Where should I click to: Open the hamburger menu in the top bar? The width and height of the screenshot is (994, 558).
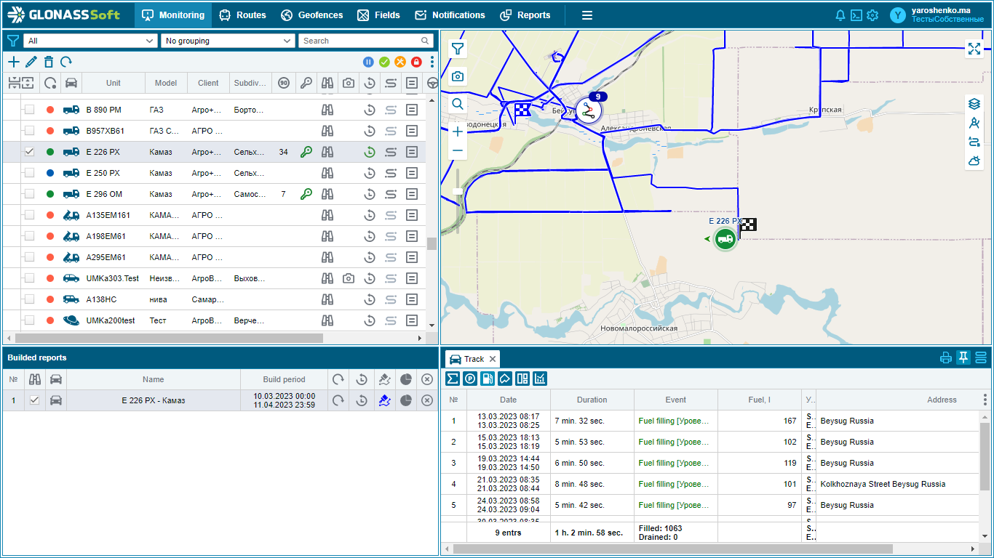pyautogui.click(x=587, y=15)
